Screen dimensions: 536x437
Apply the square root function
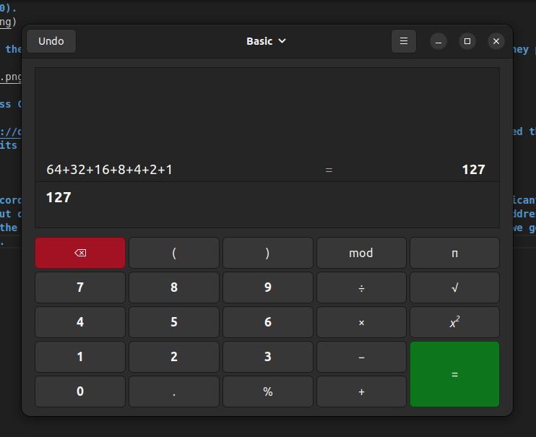click(454, 287)
